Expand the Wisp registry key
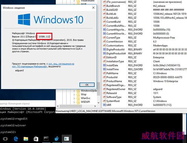The image size is (187, 143). click(x=74, y=95)
